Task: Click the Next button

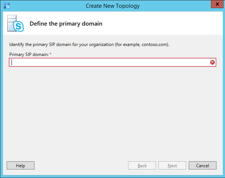Action: [172, 166]
